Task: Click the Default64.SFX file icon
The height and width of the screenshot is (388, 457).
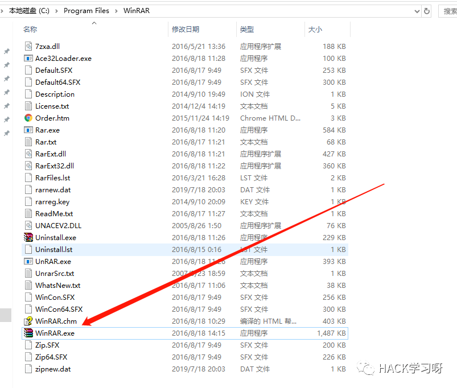Action: (x=28, y=82)
